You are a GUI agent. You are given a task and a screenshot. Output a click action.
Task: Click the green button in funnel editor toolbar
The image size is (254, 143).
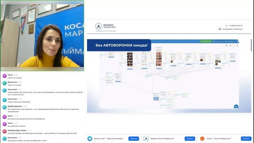tap(206, 41)
